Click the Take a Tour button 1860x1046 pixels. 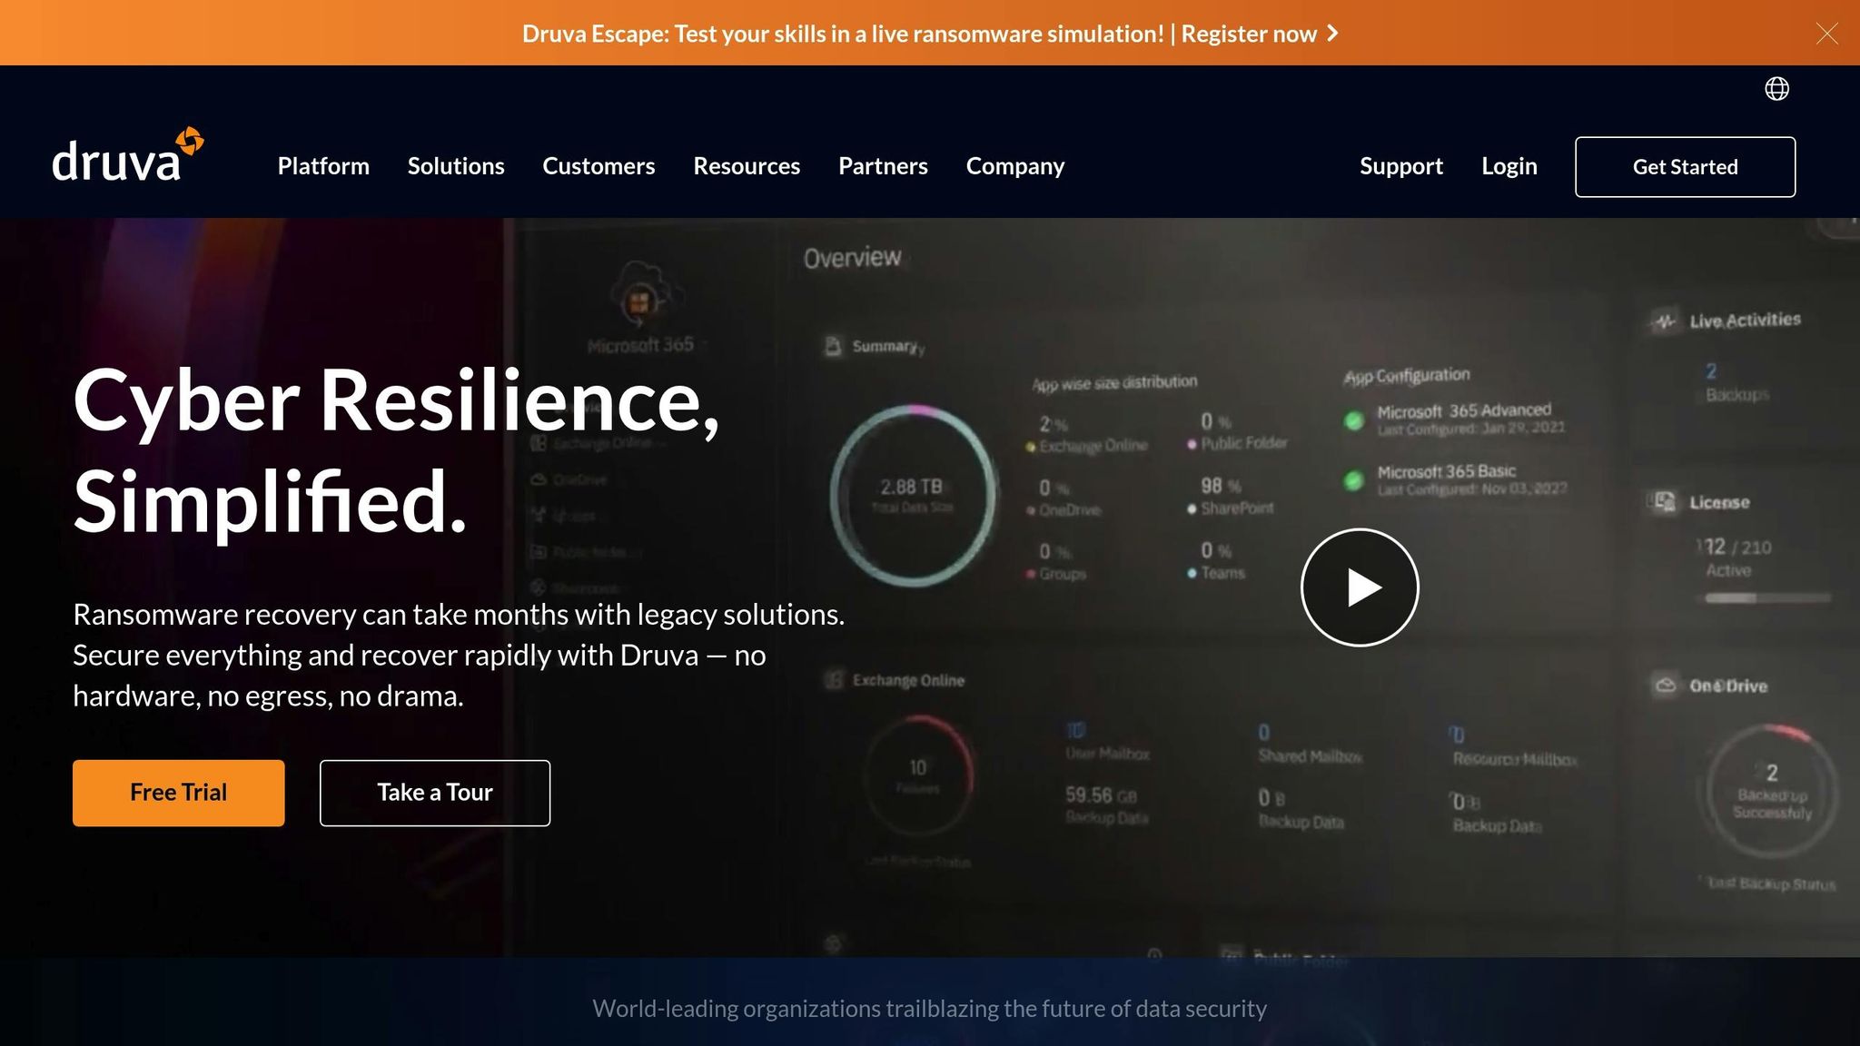[435, 793]
